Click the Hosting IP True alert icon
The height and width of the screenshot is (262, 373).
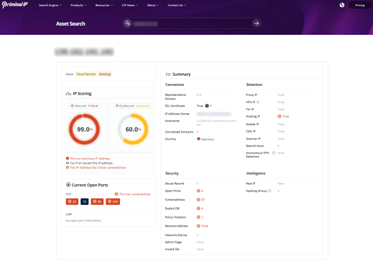pyautogui.click(x=279, y=116)
